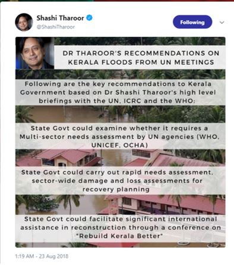Screen dimensions: 234x265
Task: Click the palm tree strip below the title banner
Action: click(x=121, y=74)
